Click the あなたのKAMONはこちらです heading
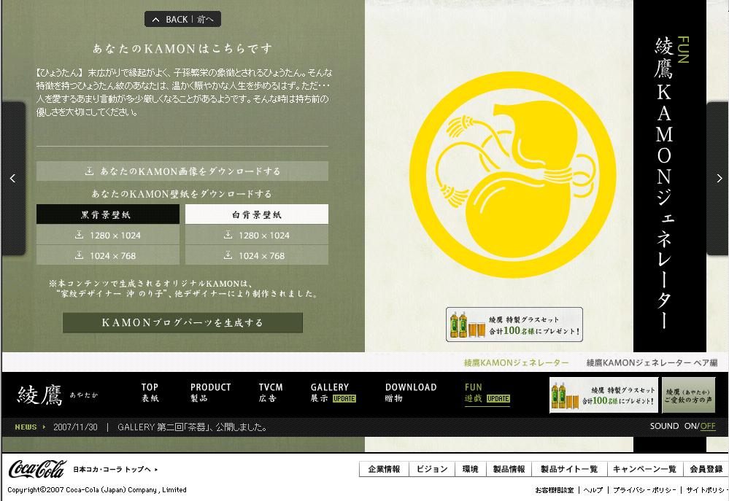Image resolution: width=729 pixels, height=501 pixels. pyautogui.click(x=182, y=48)
